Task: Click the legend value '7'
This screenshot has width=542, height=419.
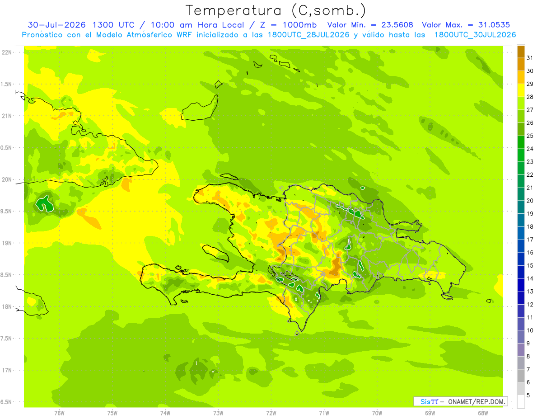Action: coord(528,370)
